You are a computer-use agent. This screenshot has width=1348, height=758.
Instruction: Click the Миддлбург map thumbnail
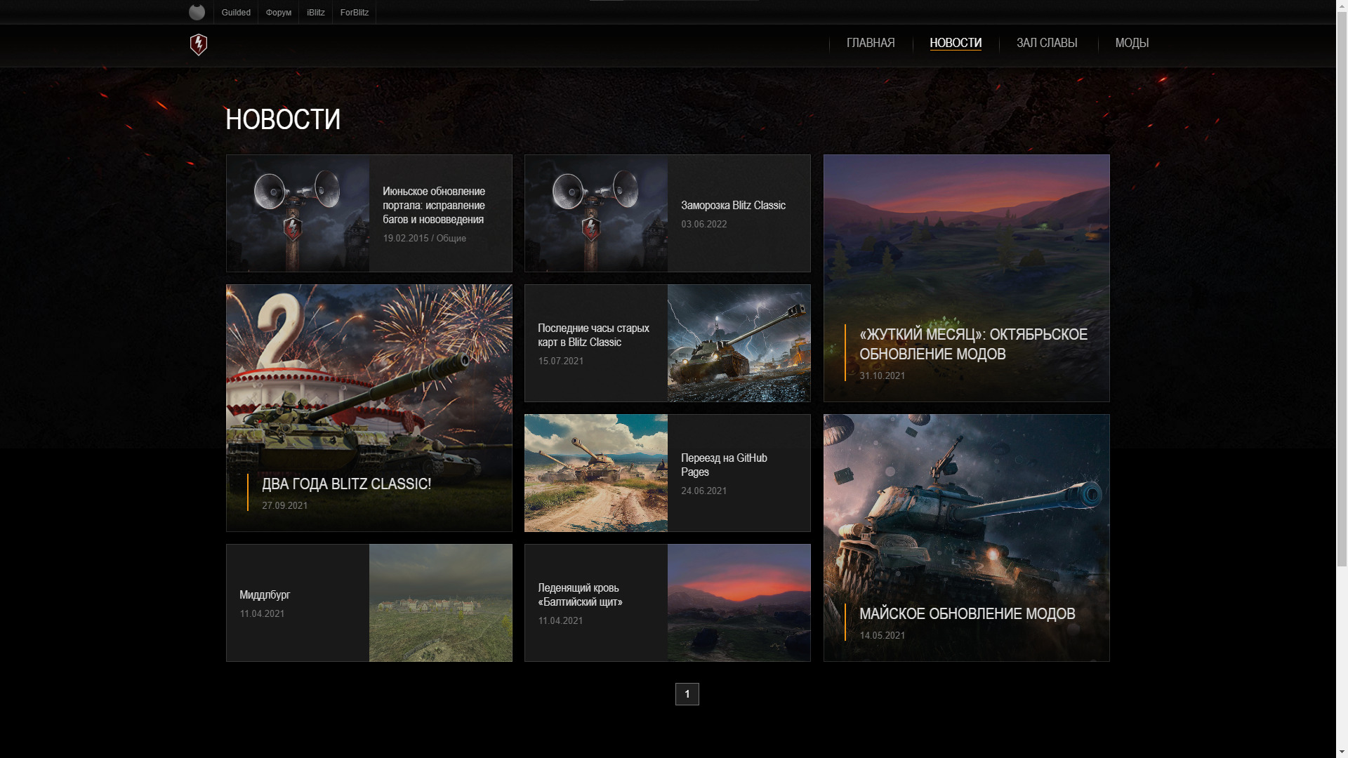[x=440, y=603]
